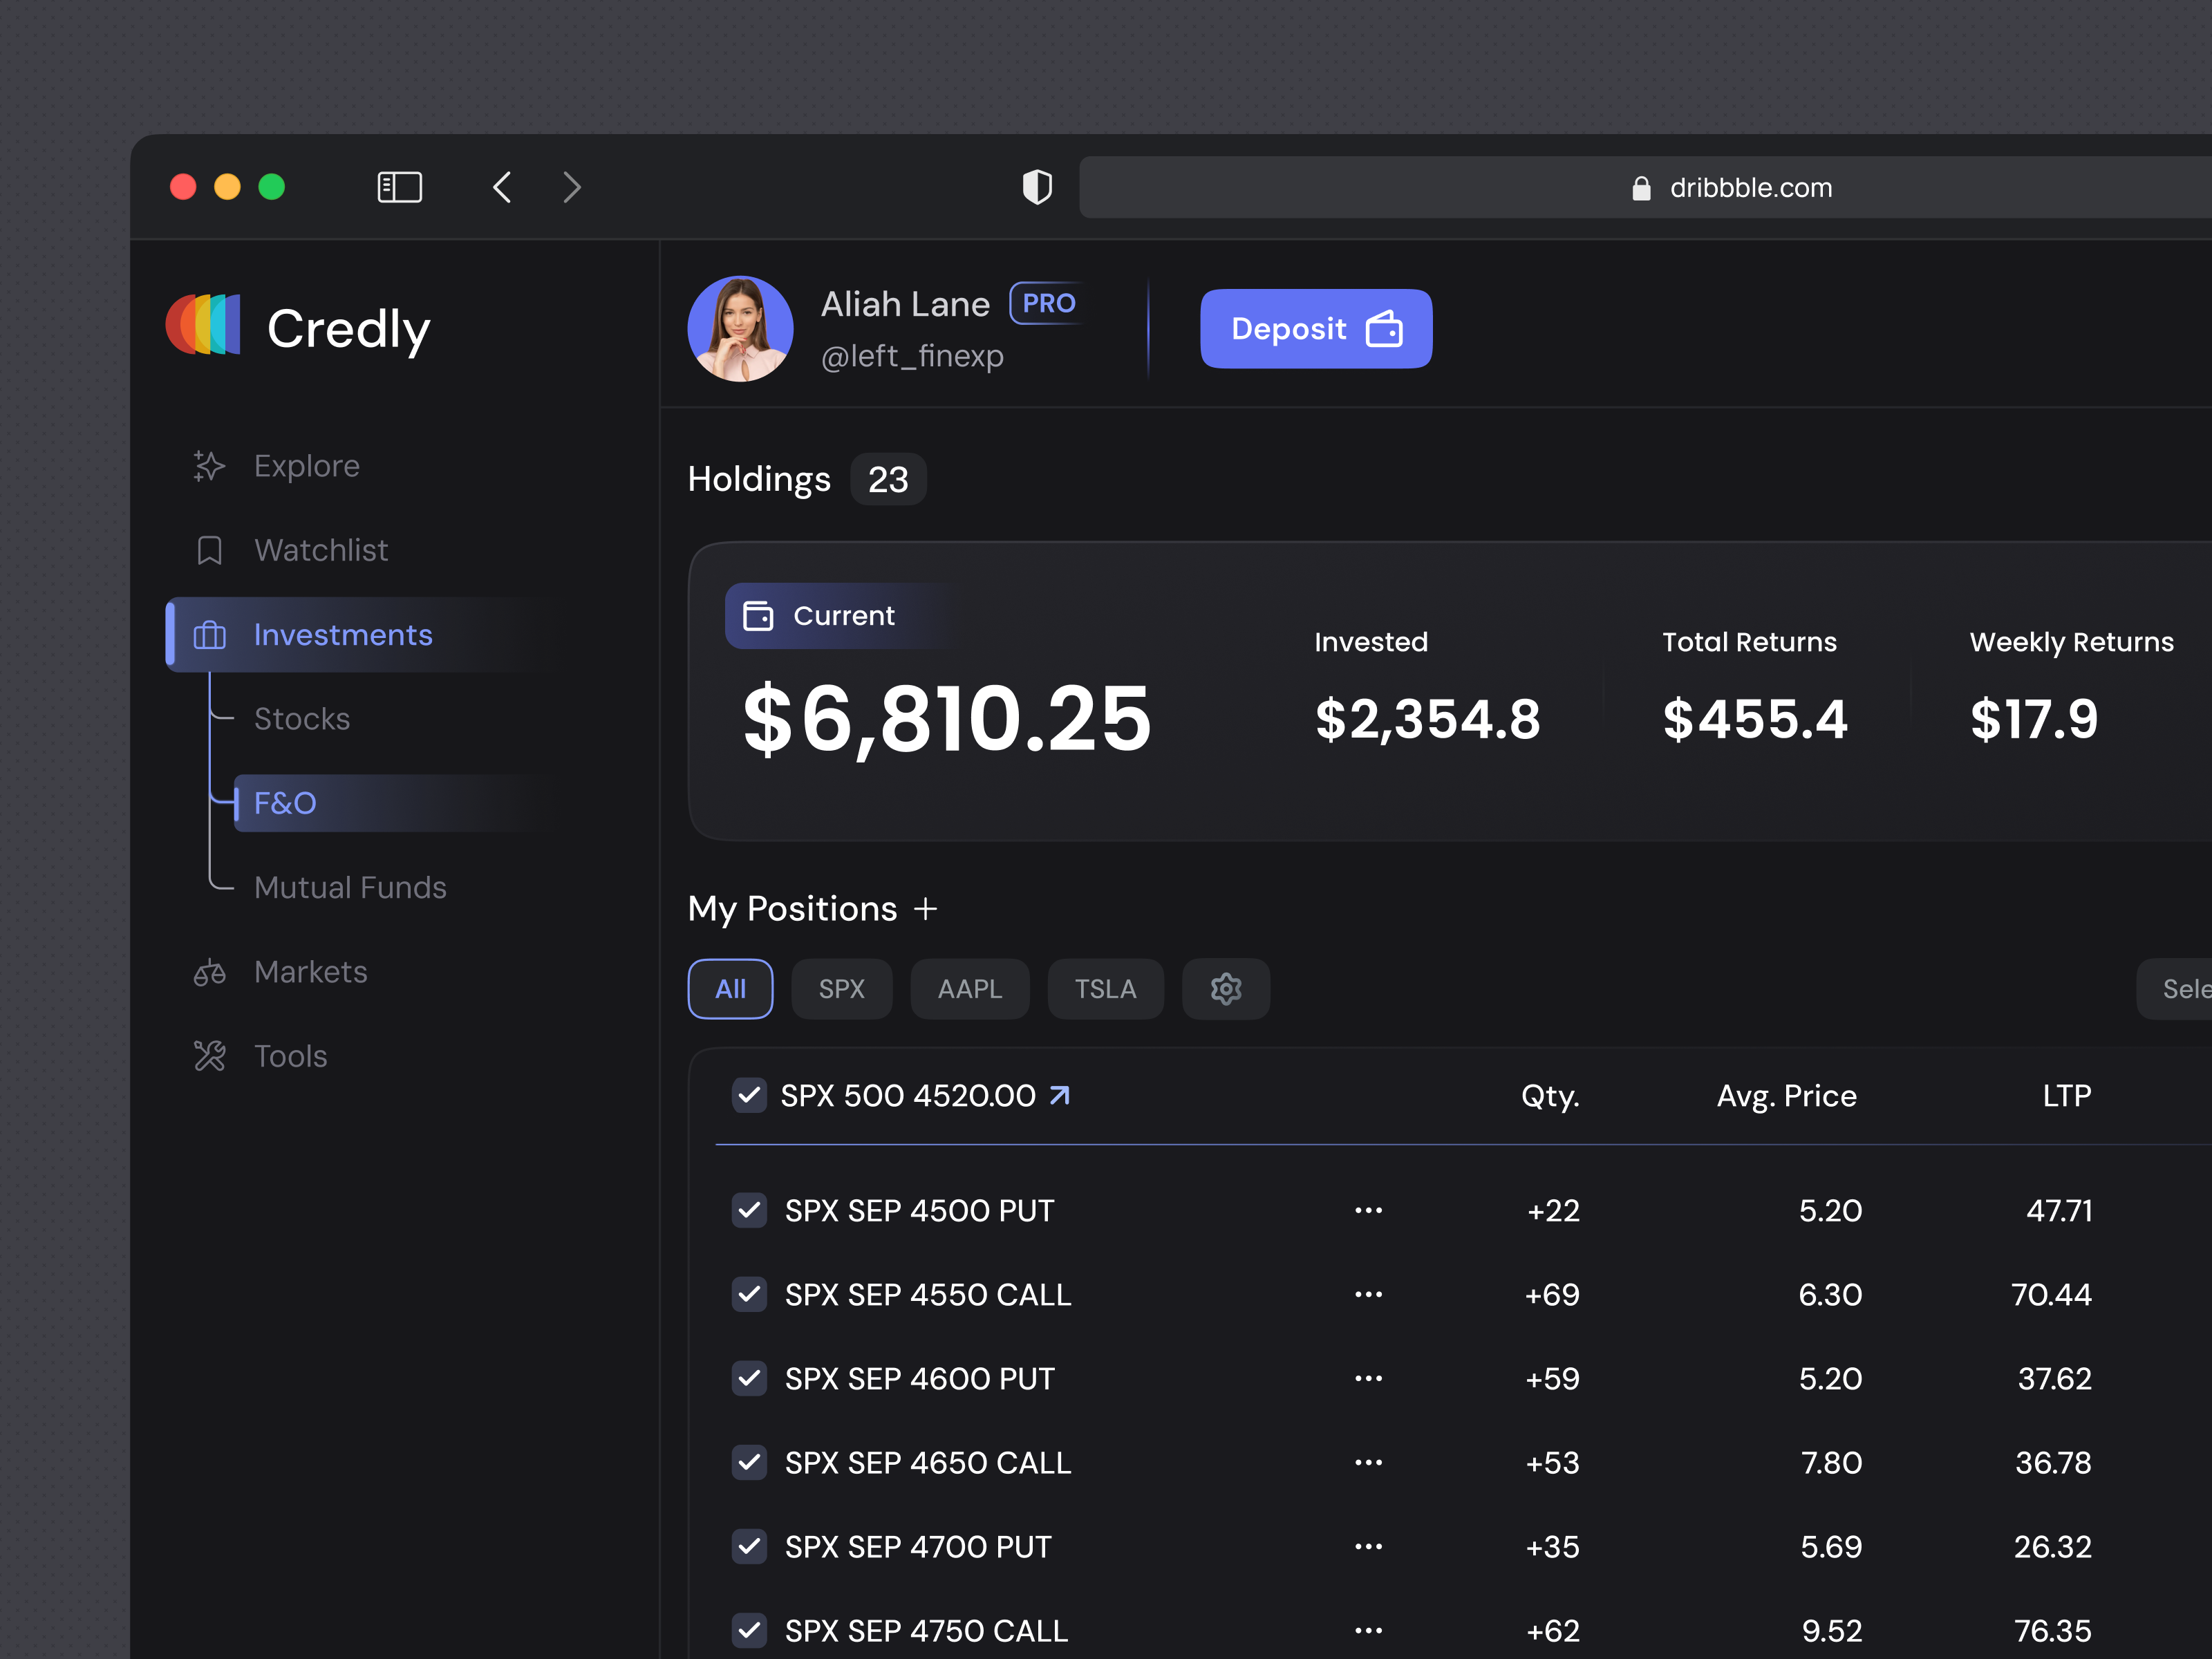The image size is (2212, 1659).
Task: Select the Explore sidebar icon
Action: (x=209, y=465)
